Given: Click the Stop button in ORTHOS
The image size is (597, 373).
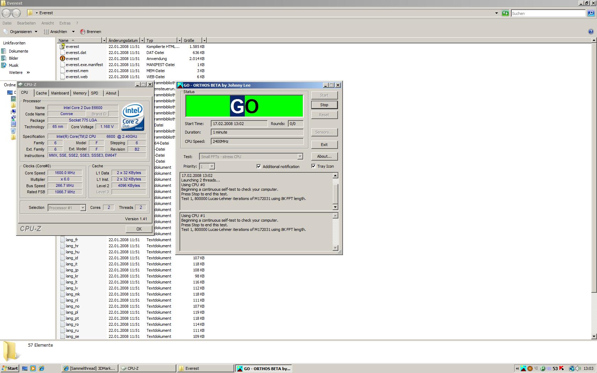Looking at the screenshot, I should click(x=324, y=105).
